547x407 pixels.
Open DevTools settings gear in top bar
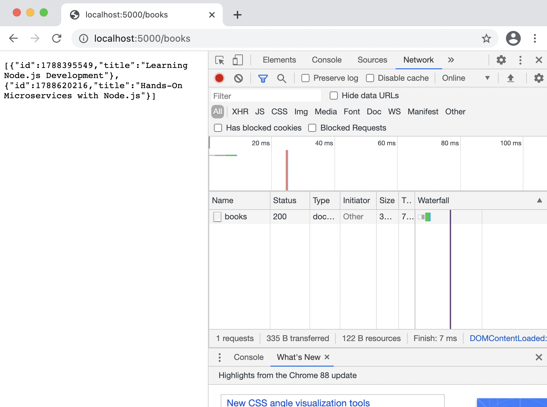point(501,60)
